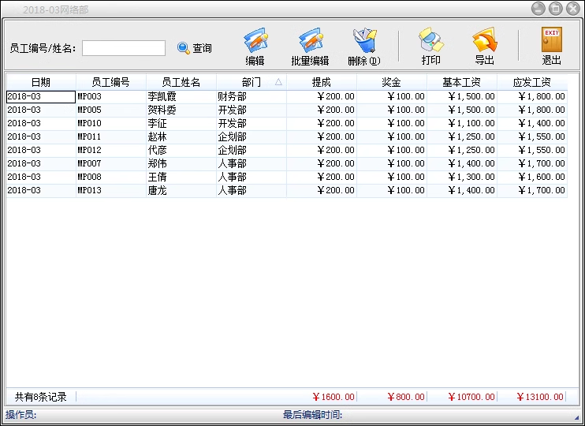Select employee ID cell MP013
Viewport: 585px width, 426px height.
[x=111, y=191]
